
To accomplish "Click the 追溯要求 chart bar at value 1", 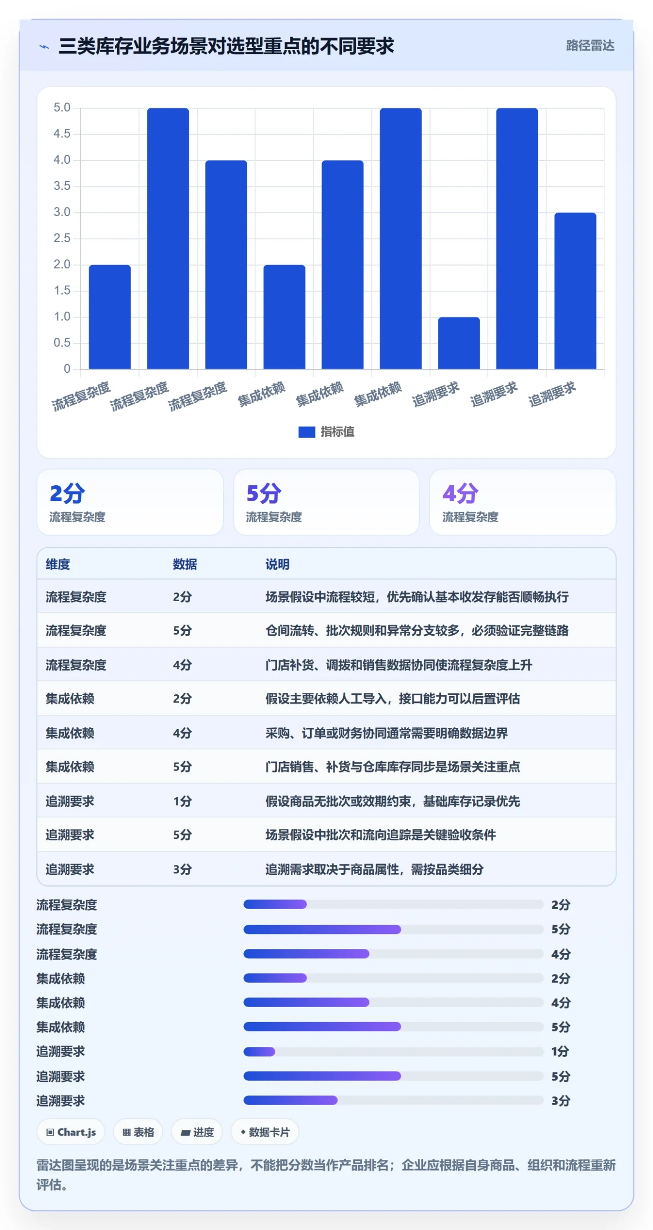I will tap(459, 343).
